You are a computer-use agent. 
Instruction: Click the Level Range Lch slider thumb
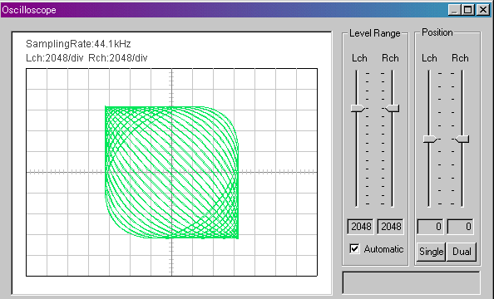point(358,108)
